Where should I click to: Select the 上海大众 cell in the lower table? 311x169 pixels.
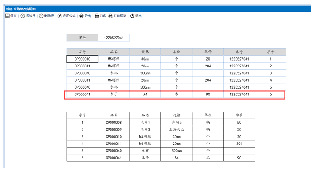click(177, 130)
